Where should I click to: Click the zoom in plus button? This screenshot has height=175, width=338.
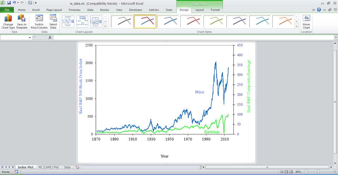pos(335,172)
